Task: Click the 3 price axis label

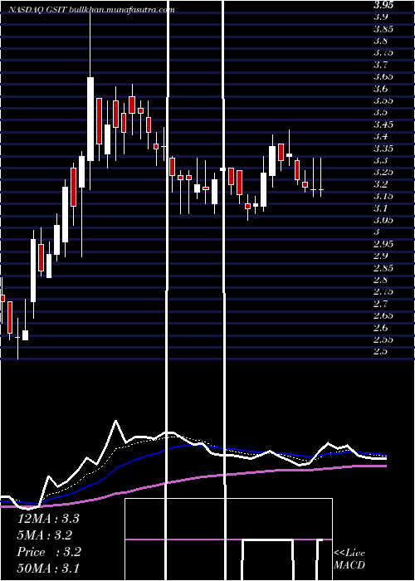Action: click(x=377, y=232)
